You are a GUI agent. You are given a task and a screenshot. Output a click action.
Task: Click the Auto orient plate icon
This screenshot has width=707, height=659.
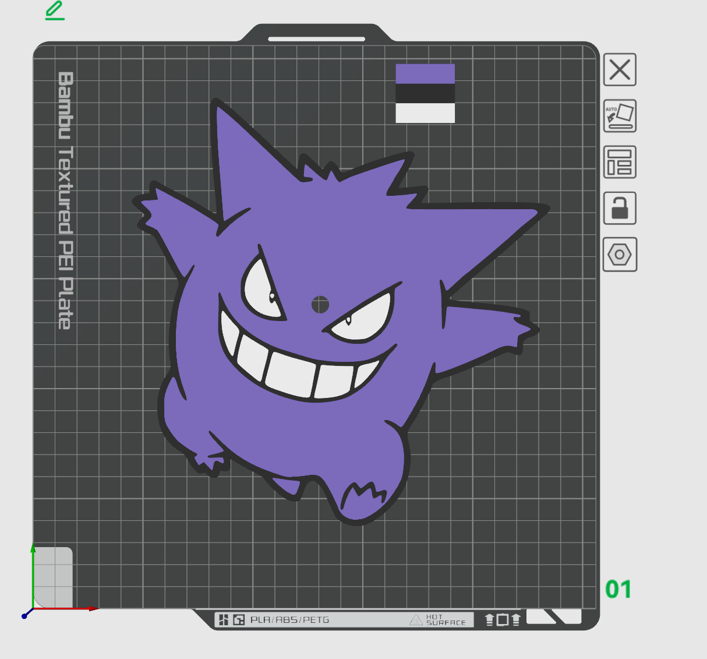pos(620,115)
